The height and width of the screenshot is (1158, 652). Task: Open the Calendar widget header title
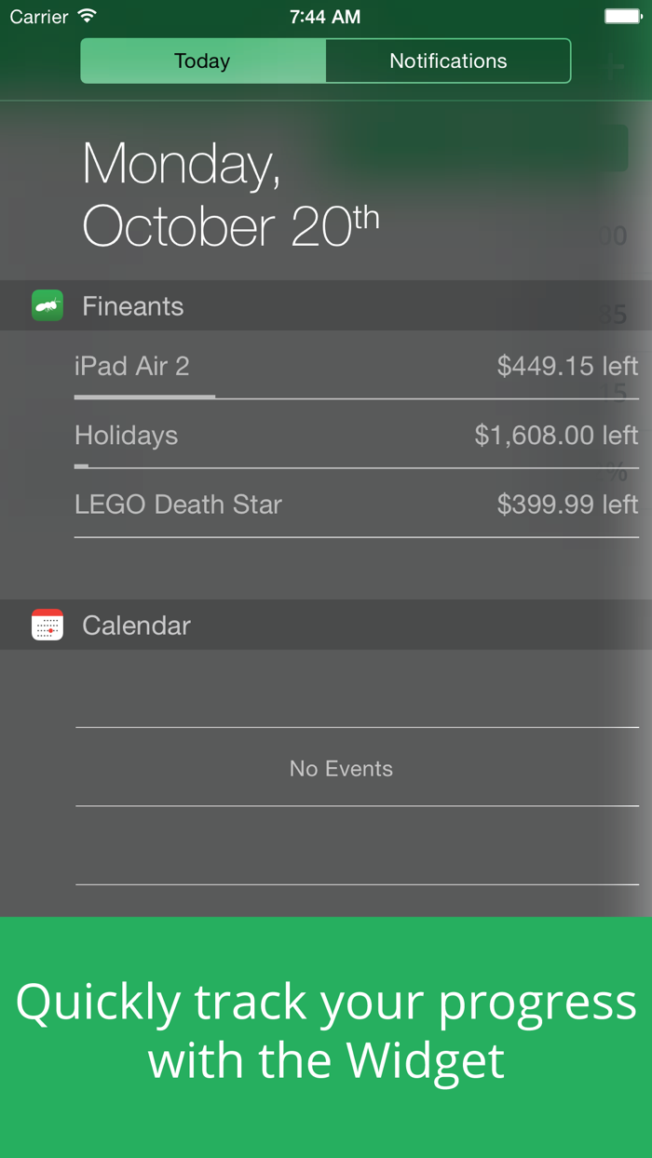point(136,626)
